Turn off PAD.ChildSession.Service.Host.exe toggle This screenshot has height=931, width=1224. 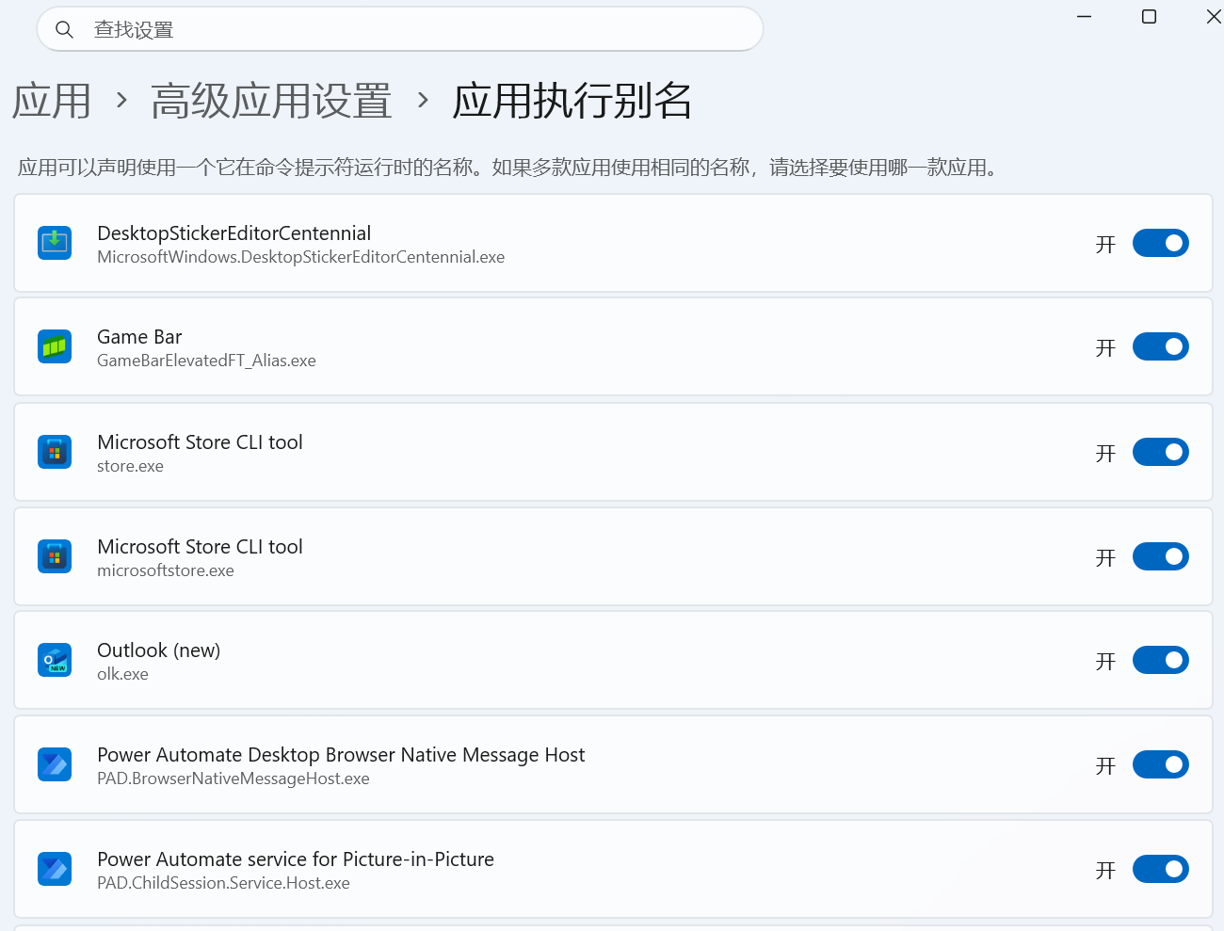point(1160,869)
